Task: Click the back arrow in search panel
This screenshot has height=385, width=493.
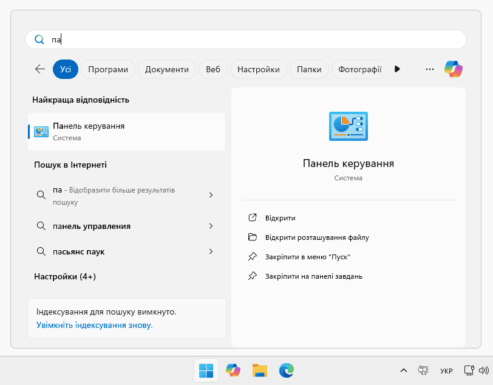Action: point(40,69)
